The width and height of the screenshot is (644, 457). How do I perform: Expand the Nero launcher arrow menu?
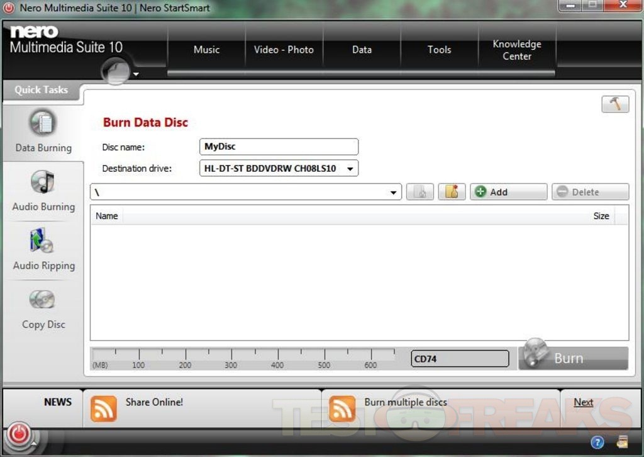[x=135, y=75]
